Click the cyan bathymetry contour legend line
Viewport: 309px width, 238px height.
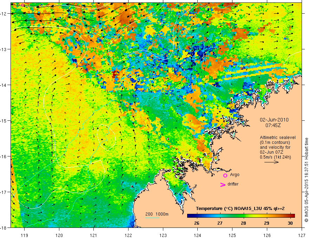[152, 218]
